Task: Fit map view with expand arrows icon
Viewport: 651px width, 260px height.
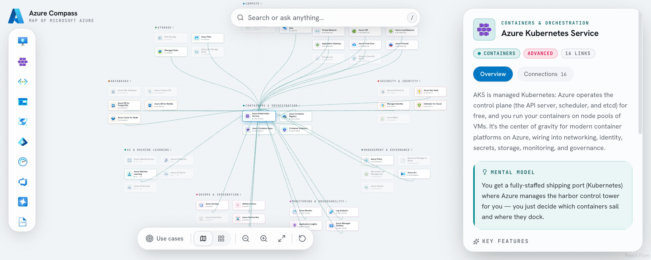Action: click(x=282, y=238)
